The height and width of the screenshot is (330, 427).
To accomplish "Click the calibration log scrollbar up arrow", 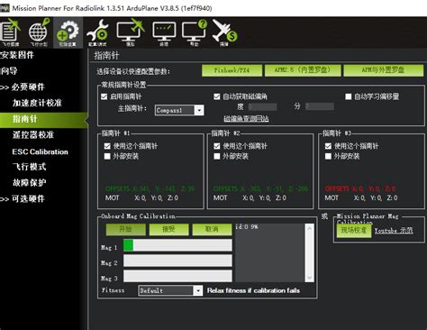I will click(x=310, y=228).
